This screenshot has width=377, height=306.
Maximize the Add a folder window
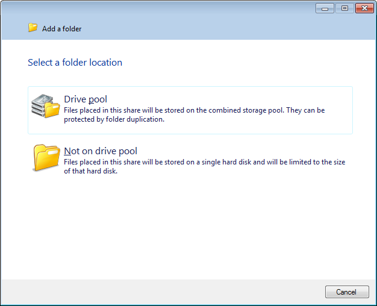tap(344, 8)
